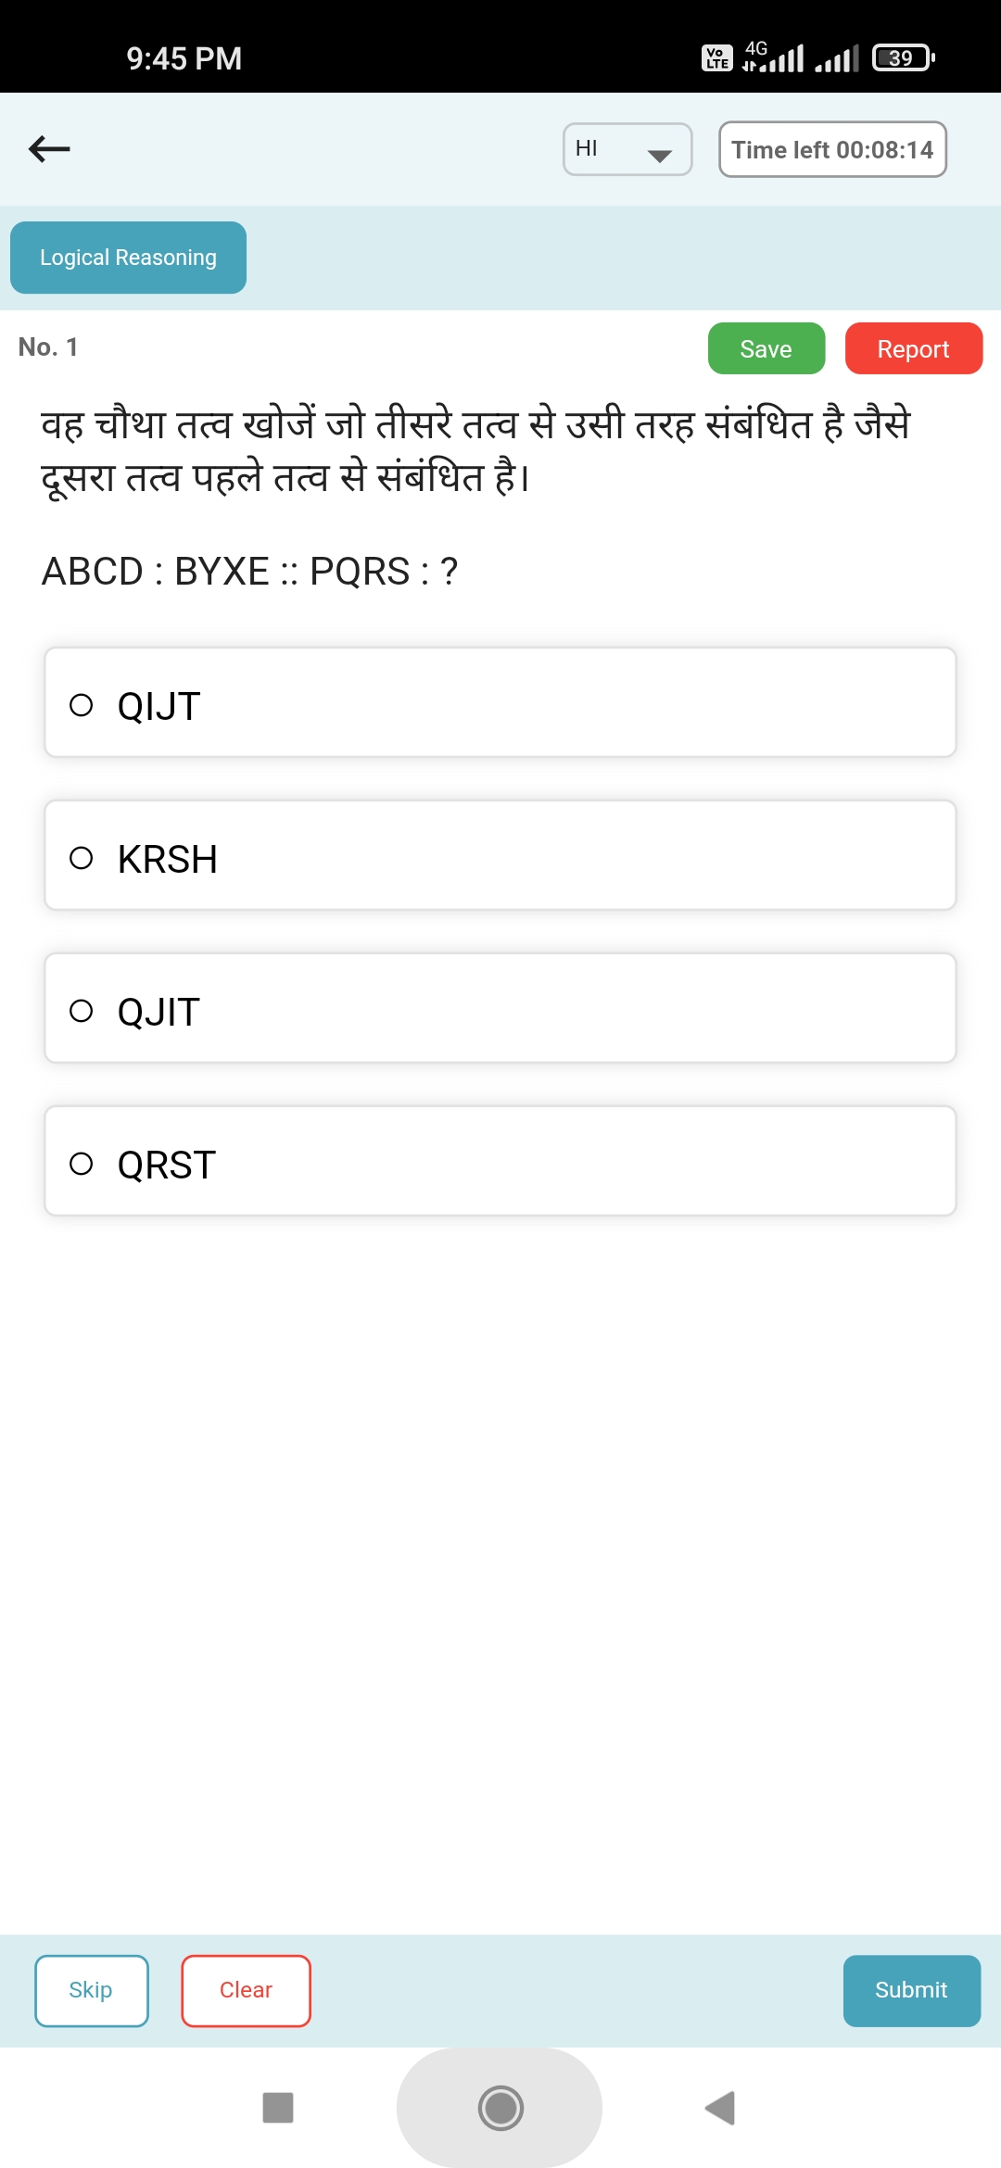Tap the battery indicator icon

pos(903,57)
